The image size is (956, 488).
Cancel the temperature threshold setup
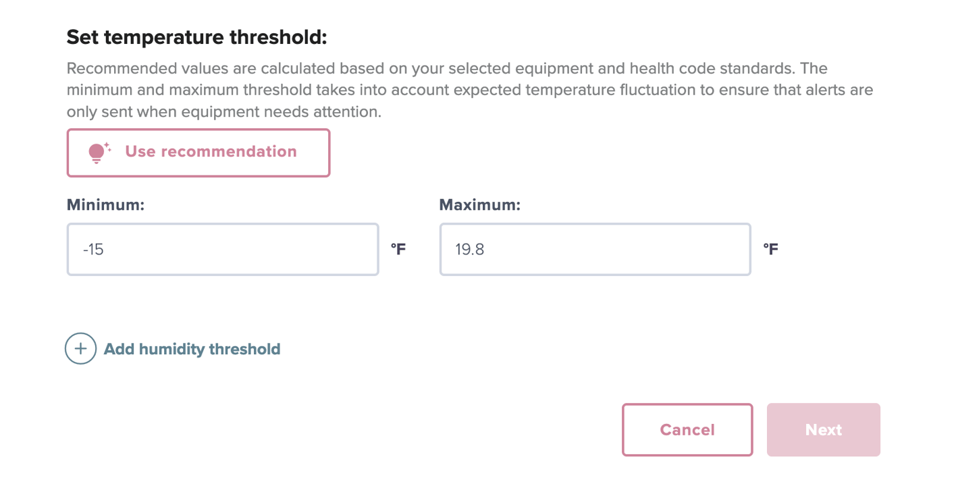point(687,430)
